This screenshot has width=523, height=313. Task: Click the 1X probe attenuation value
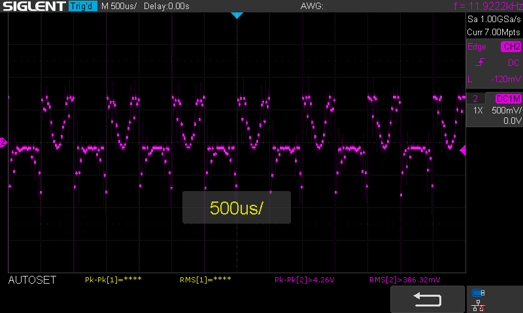pos(478,110)
